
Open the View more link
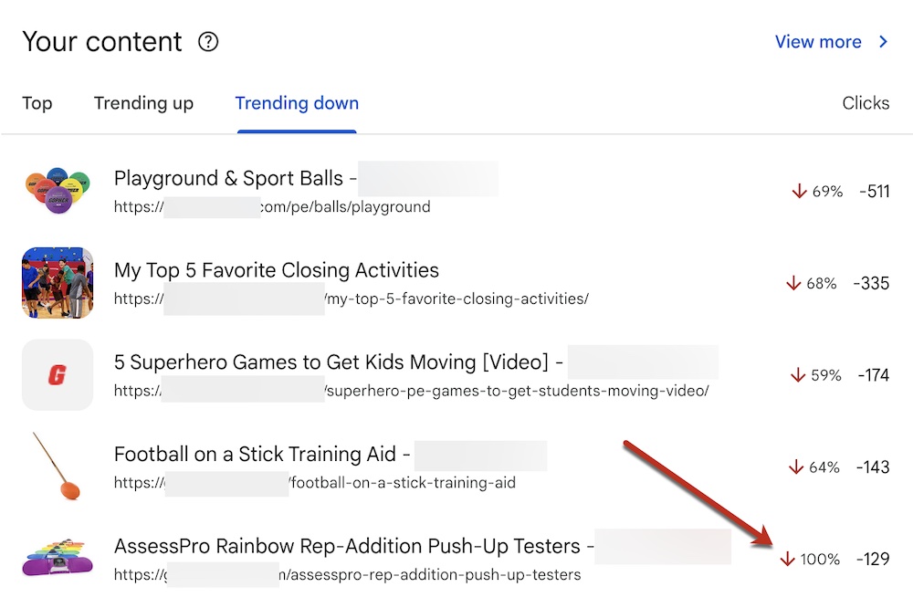pyautogui.click(x=818, y=42)
